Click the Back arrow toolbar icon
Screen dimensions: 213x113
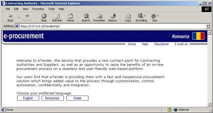coord(11,16)
